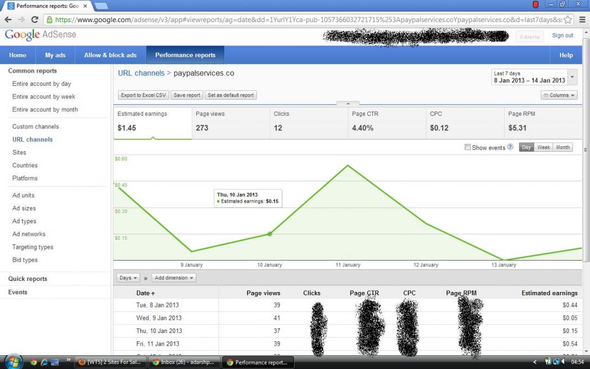Select the Page RPM metric tab
The image size is (590, 369).
coord(543,124)
